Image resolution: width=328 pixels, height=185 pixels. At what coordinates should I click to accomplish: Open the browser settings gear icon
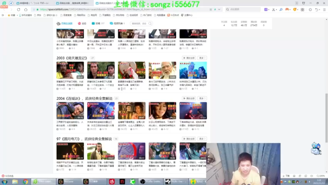[310, 9]
